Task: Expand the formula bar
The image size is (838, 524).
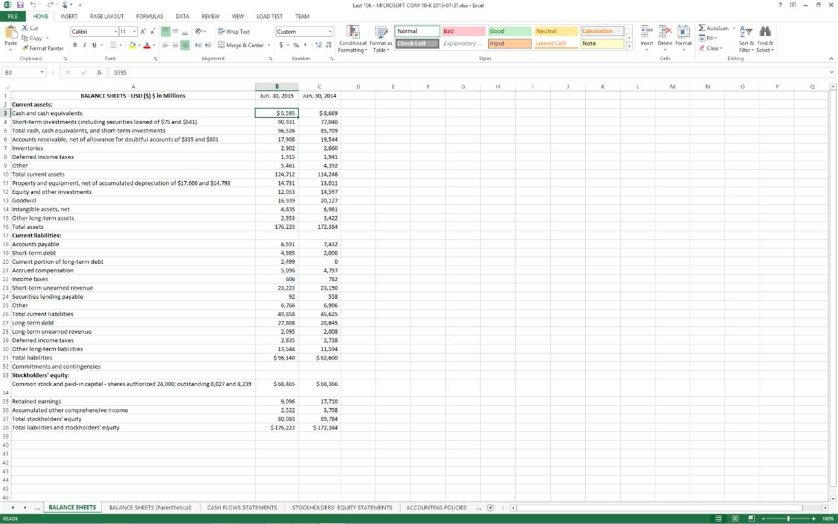Action: tap(832, 73)
